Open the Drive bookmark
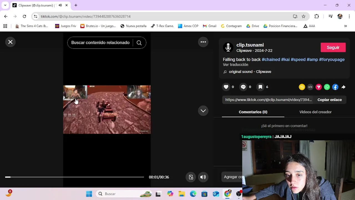The width and height of the screenshot is (355, 200). coord(253,26)
